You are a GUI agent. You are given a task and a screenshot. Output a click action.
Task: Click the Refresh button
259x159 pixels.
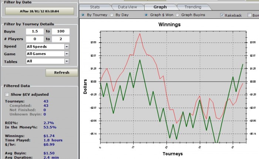[x=62, y=72]
